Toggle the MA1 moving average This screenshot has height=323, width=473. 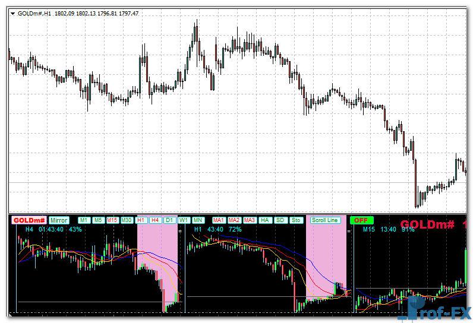219,220
